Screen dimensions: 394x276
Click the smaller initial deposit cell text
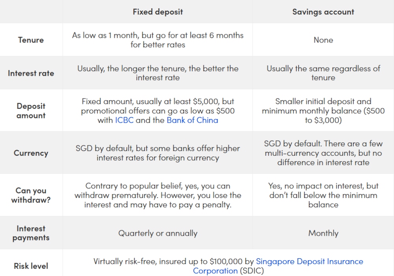(x=323, y=111)
